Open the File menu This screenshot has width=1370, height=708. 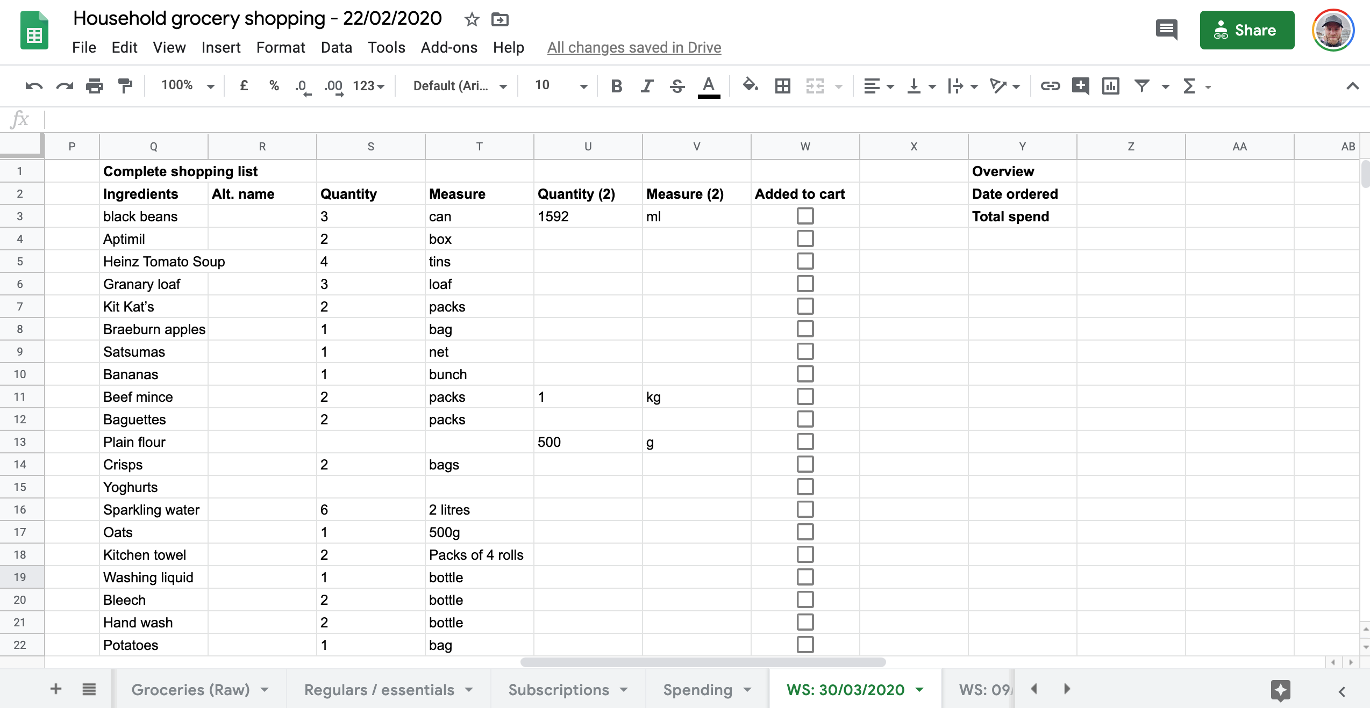pyautogui.click(x=84, y=47)
